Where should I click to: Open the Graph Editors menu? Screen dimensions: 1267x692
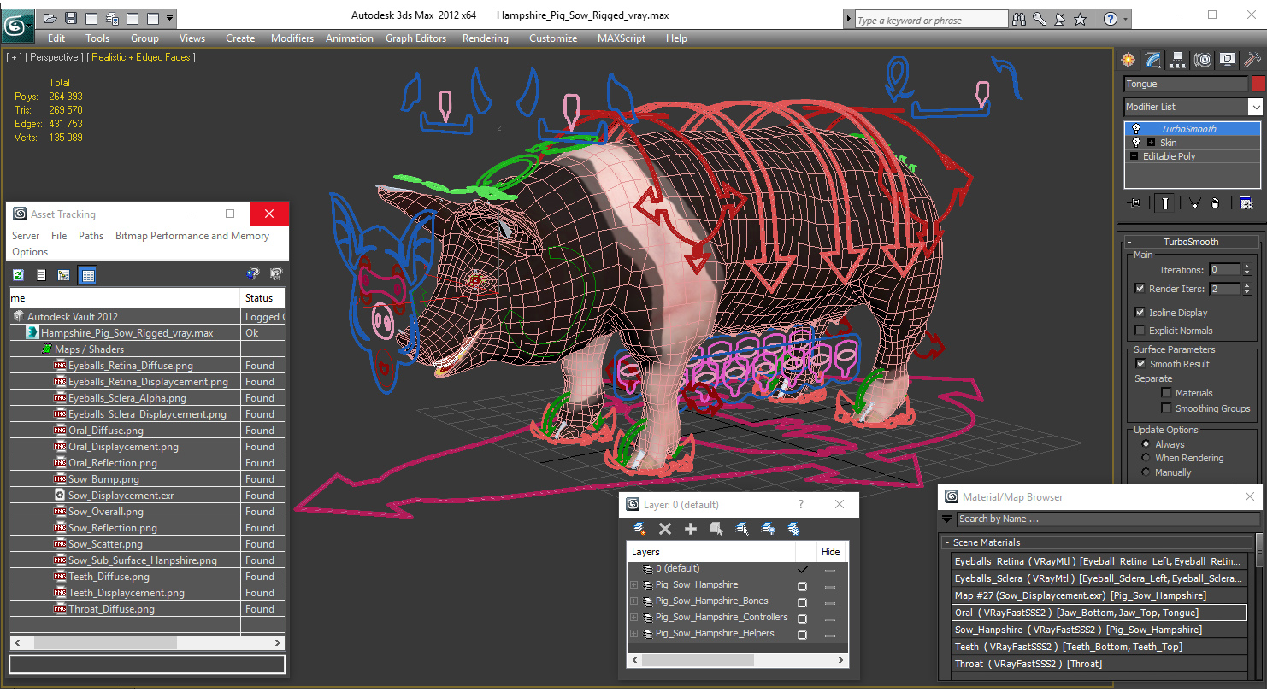click(415, 38)
